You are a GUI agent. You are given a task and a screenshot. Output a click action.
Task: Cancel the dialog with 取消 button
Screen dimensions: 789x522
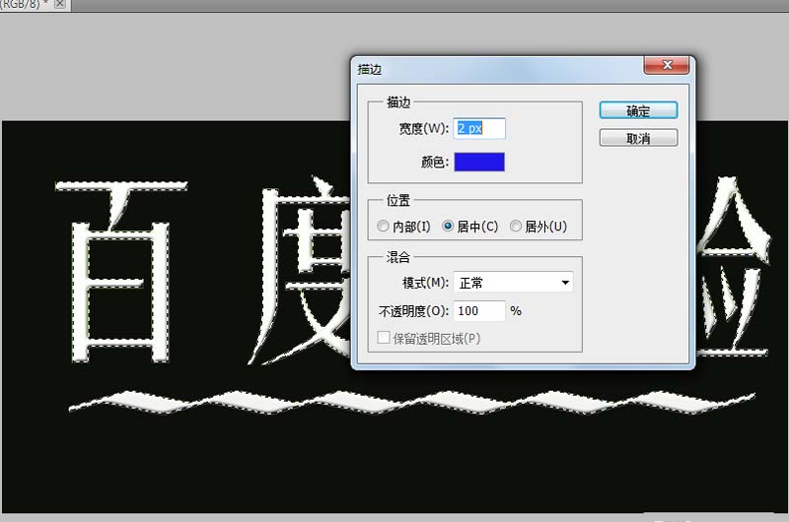638,138
